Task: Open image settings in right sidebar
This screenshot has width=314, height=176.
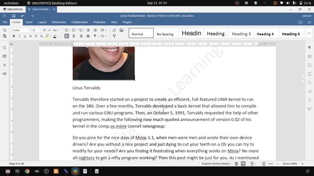Action: pos(310,65)
